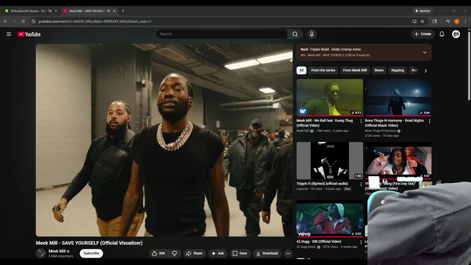Viewport: 471px width, 265px height.
Task: Open Bone Thugs-N-Harmony Road Nights title
Action: point(394,123)
